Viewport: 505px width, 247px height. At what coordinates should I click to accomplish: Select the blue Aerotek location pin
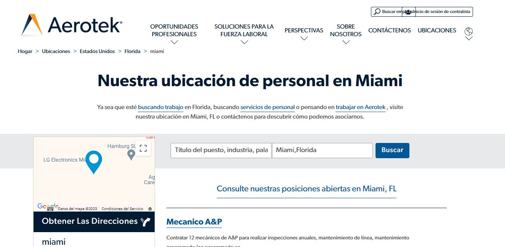[x=93, y=162]
